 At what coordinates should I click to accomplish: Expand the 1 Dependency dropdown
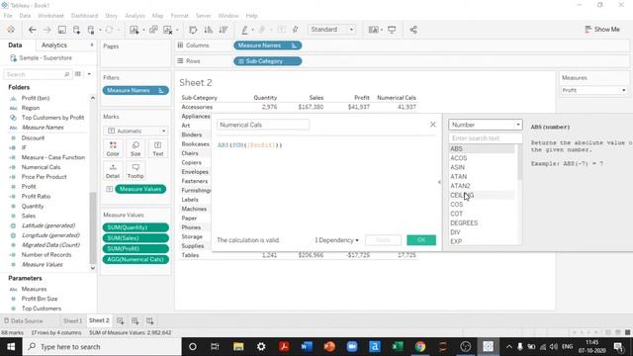336,240
